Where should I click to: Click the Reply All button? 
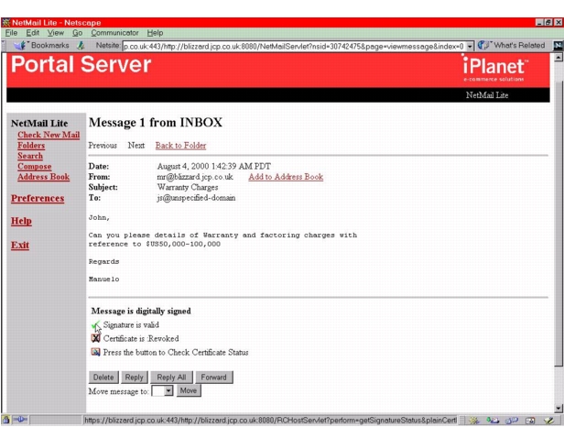tap(171, 378)
